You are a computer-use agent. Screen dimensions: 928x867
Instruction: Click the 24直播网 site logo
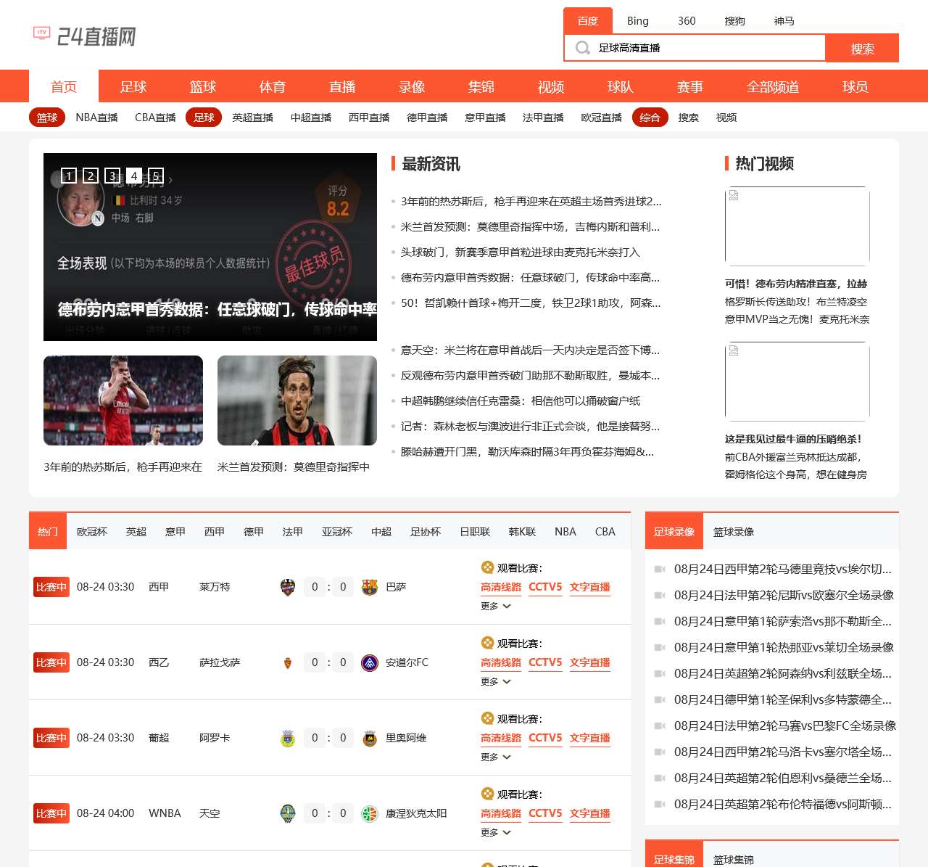click(x=85, y=36)
